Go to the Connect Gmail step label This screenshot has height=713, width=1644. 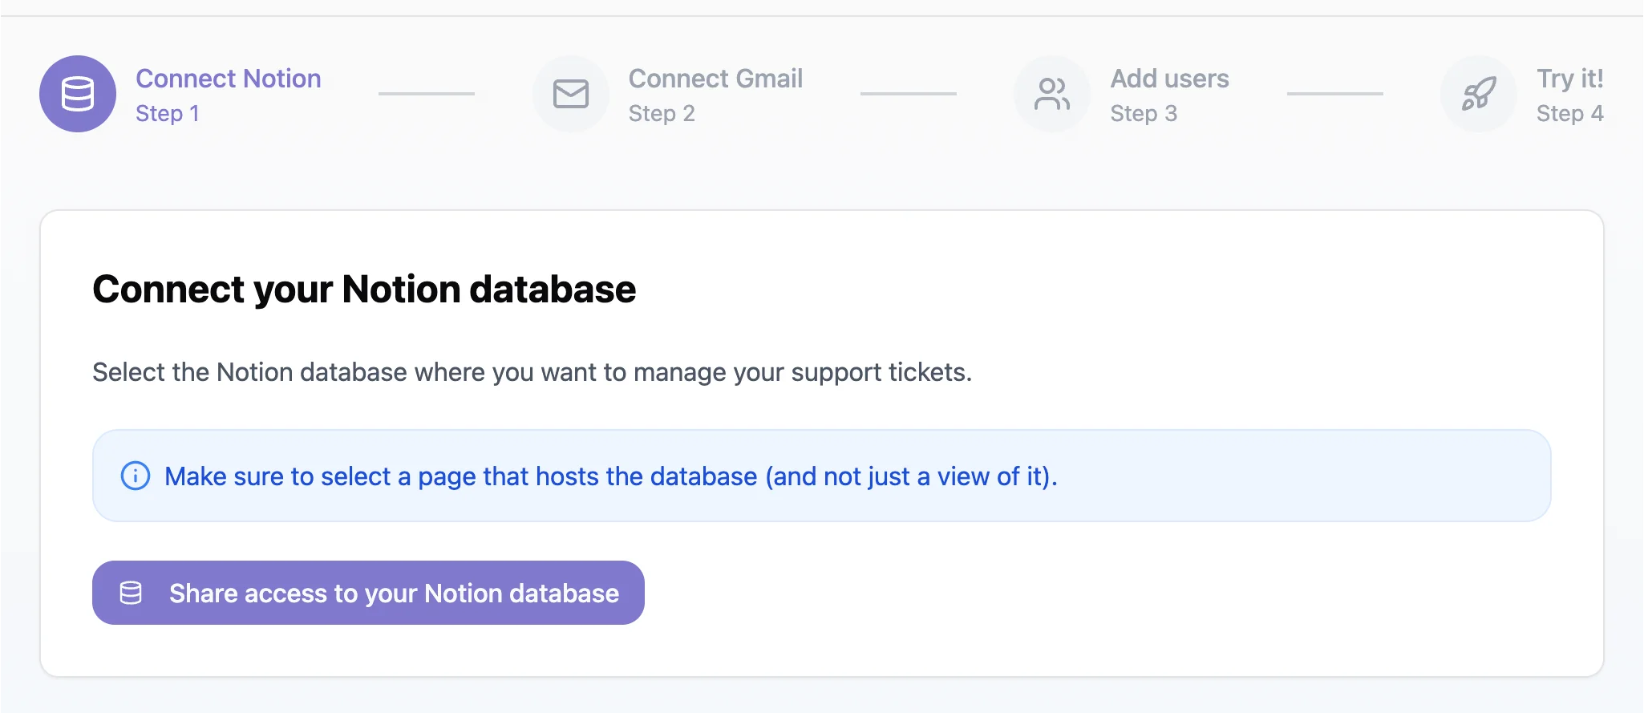point(715,79)
